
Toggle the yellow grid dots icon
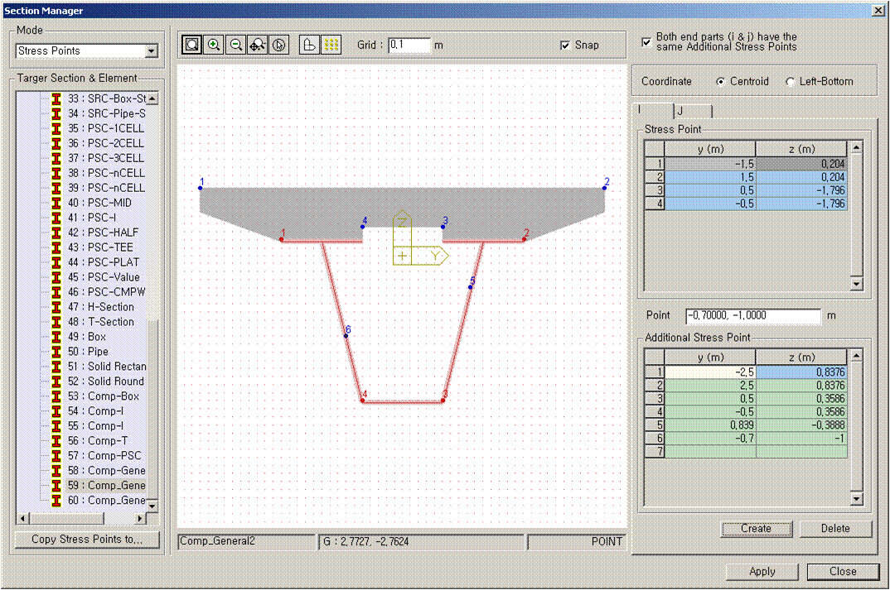[x=331, y=45]
